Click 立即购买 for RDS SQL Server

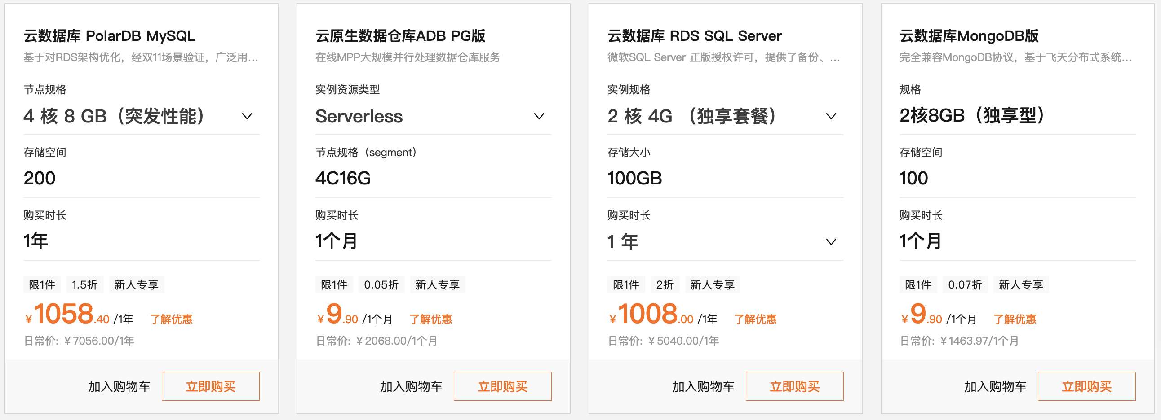tap(794, 386)
